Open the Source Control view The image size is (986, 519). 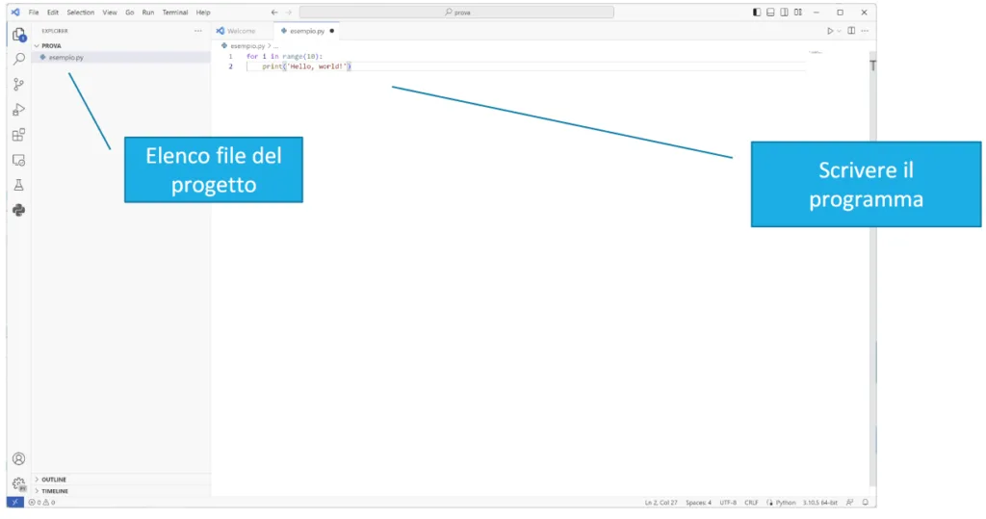pyautogui.click(x=19, y=85)
